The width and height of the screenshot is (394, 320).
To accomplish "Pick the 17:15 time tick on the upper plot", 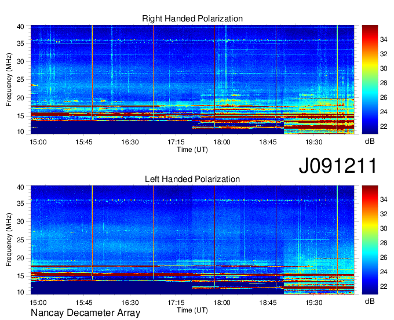I will [x=176, y=142].
